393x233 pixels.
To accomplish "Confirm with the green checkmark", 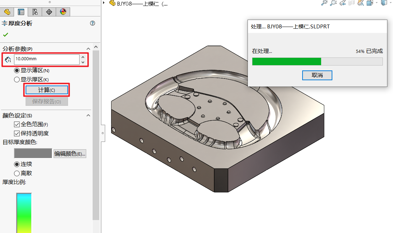I will click(x=5, y=35).
